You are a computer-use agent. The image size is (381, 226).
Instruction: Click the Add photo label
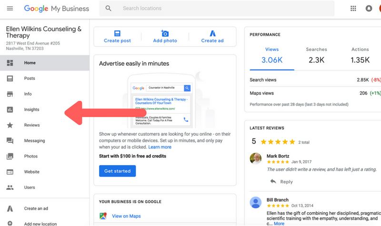(165, 40)
